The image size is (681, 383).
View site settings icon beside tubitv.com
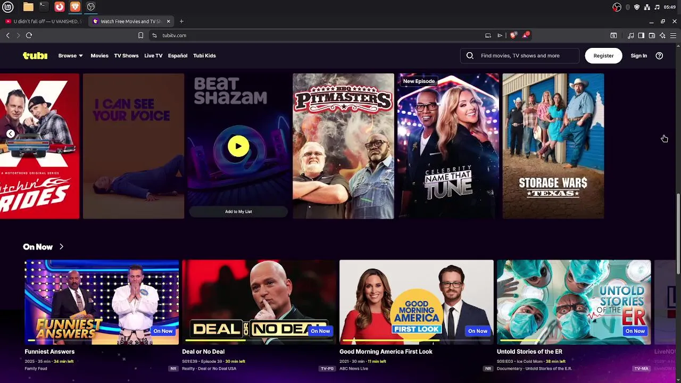coord(154,35)
